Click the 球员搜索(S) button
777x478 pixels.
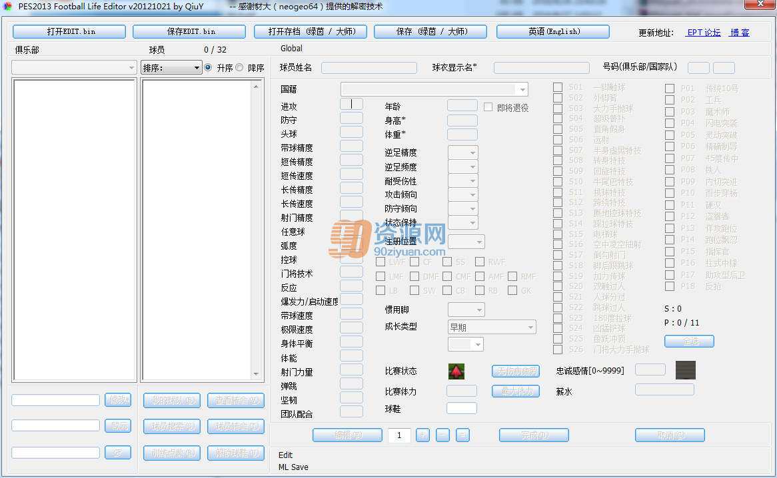172,426
